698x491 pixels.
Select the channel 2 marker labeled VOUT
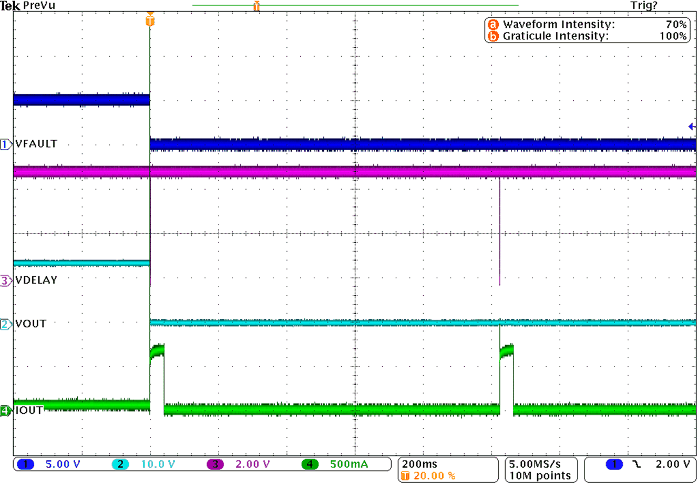(x=4, y=323)
